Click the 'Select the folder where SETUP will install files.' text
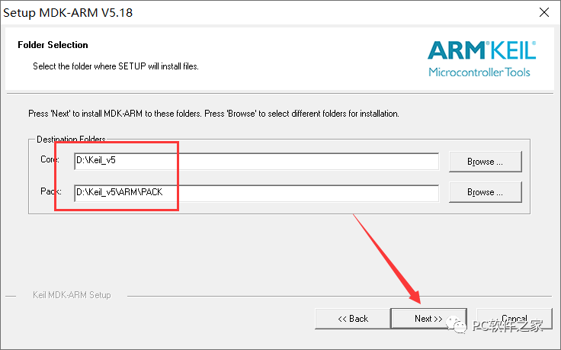Viewport: 561px width, 350px height. pyautogui.click(x=116, y=66)
